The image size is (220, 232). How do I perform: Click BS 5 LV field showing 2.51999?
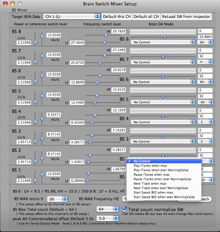click(24, 102)
